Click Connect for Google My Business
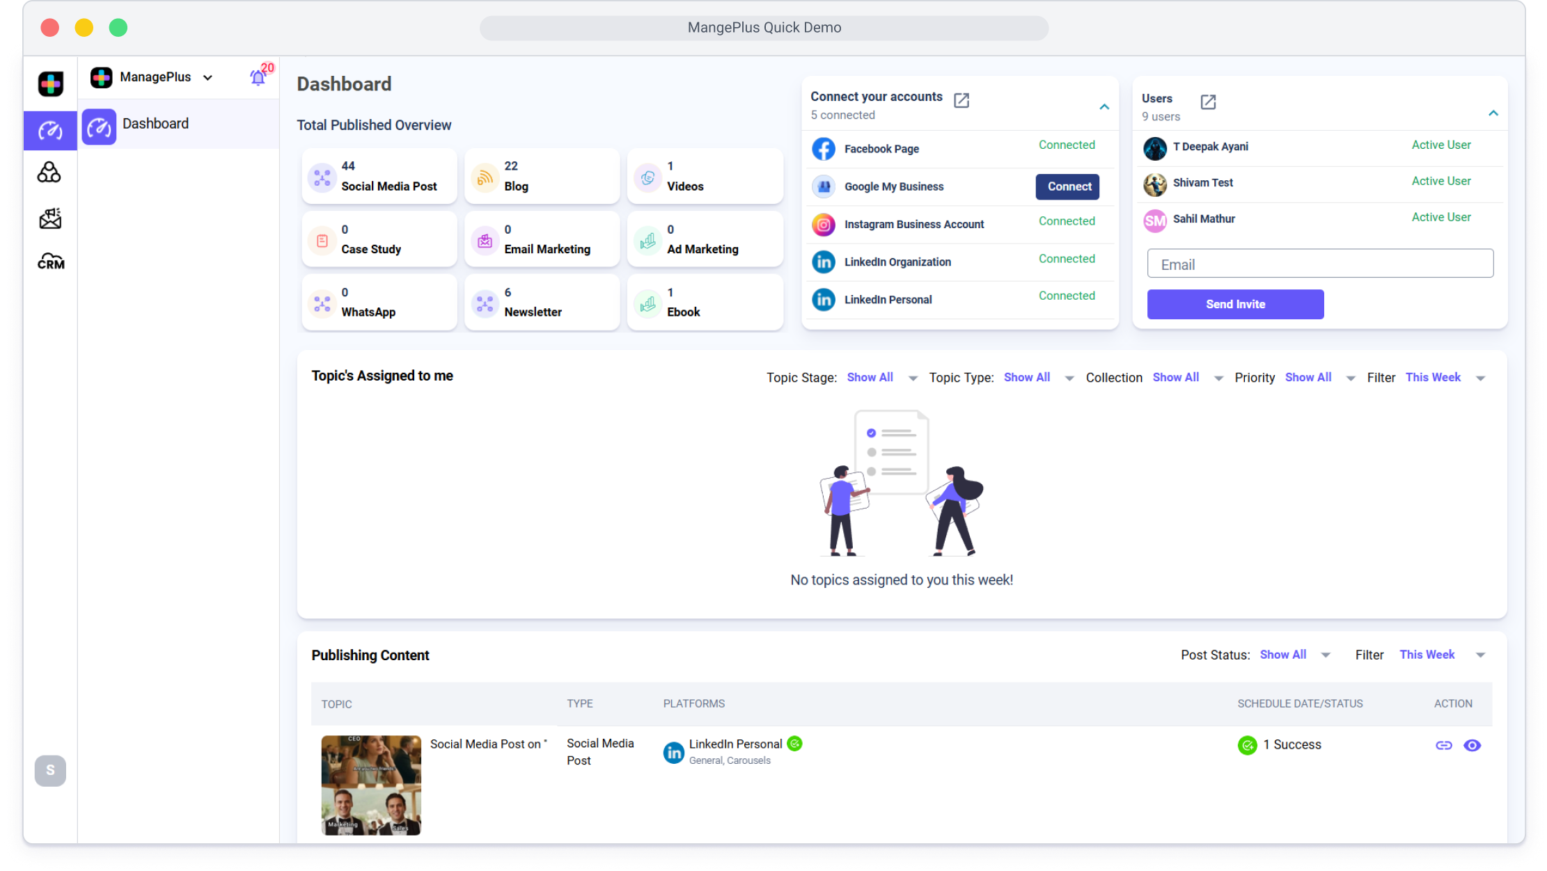Viewport: 1547px width, 871px height. point(1067,186)
